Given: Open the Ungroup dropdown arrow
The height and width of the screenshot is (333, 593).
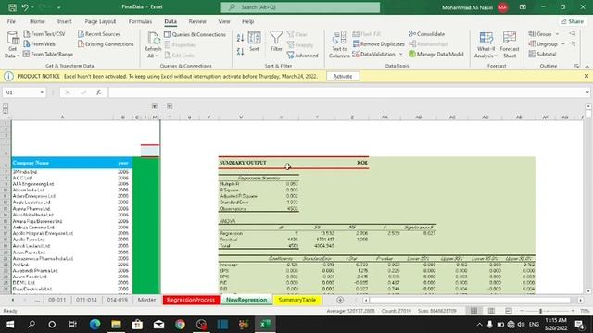Looking at the screenshot, I should (x=563, y=44).
